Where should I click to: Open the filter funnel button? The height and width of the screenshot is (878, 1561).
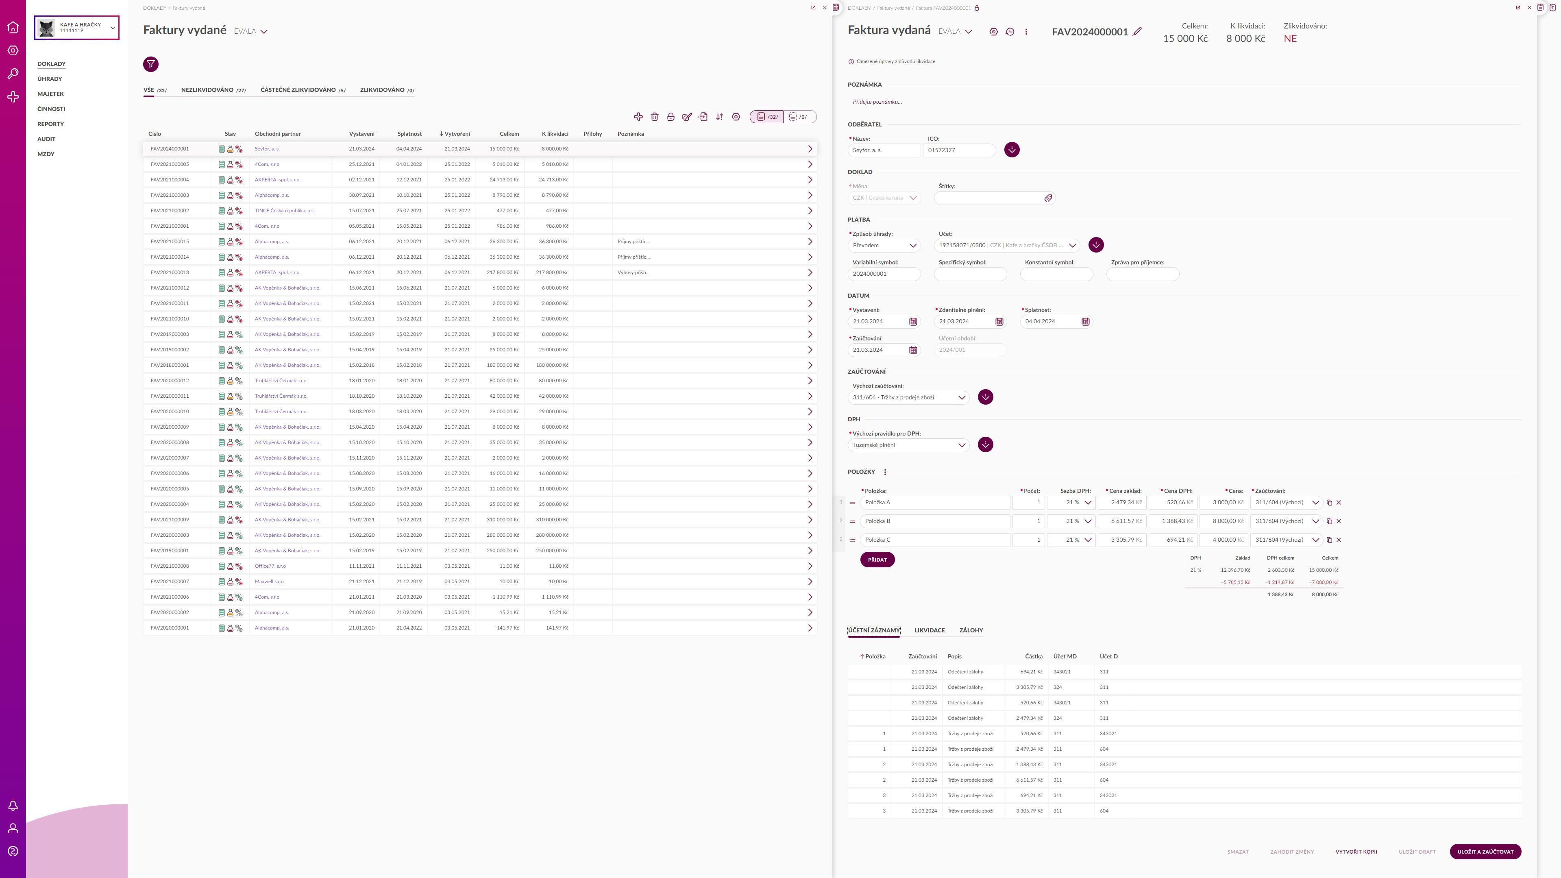[x=151, y=64]
